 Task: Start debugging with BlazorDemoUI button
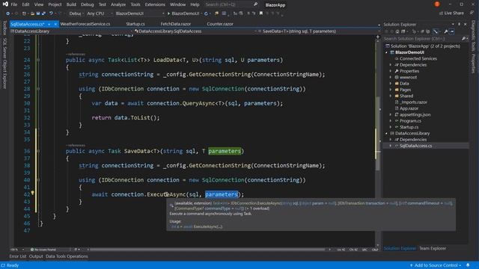tap(183, 13)
